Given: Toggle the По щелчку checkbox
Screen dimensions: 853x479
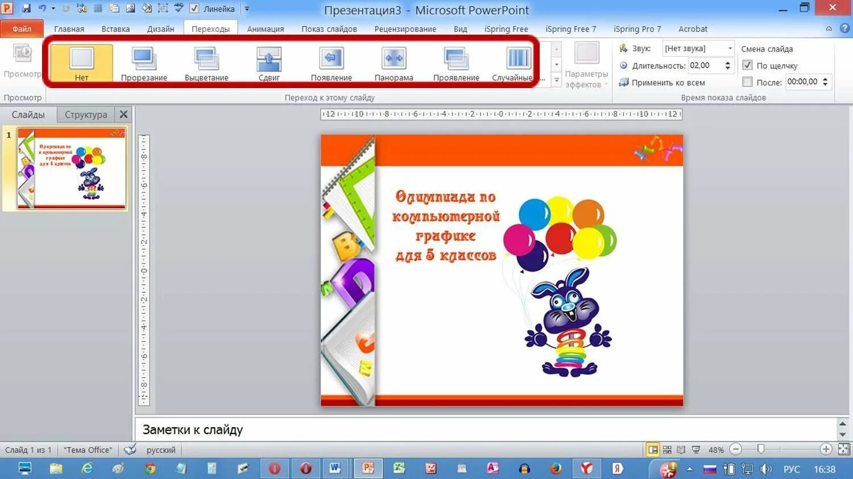Looking at the screenshot, I should click(x=747, y=65).
